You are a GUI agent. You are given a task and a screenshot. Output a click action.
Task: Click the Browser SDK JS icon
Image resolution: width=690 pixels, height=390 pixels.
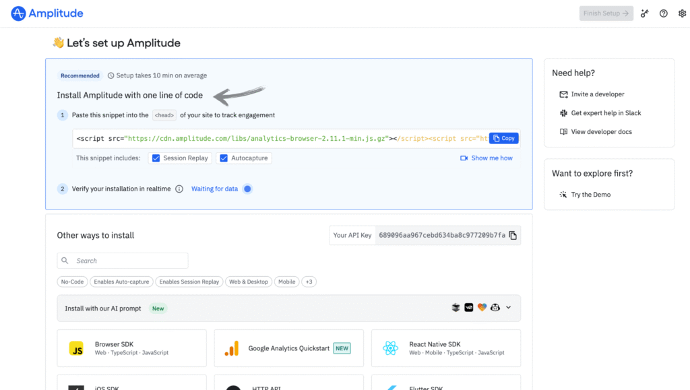pyautogui.click(x=77, y=348)
